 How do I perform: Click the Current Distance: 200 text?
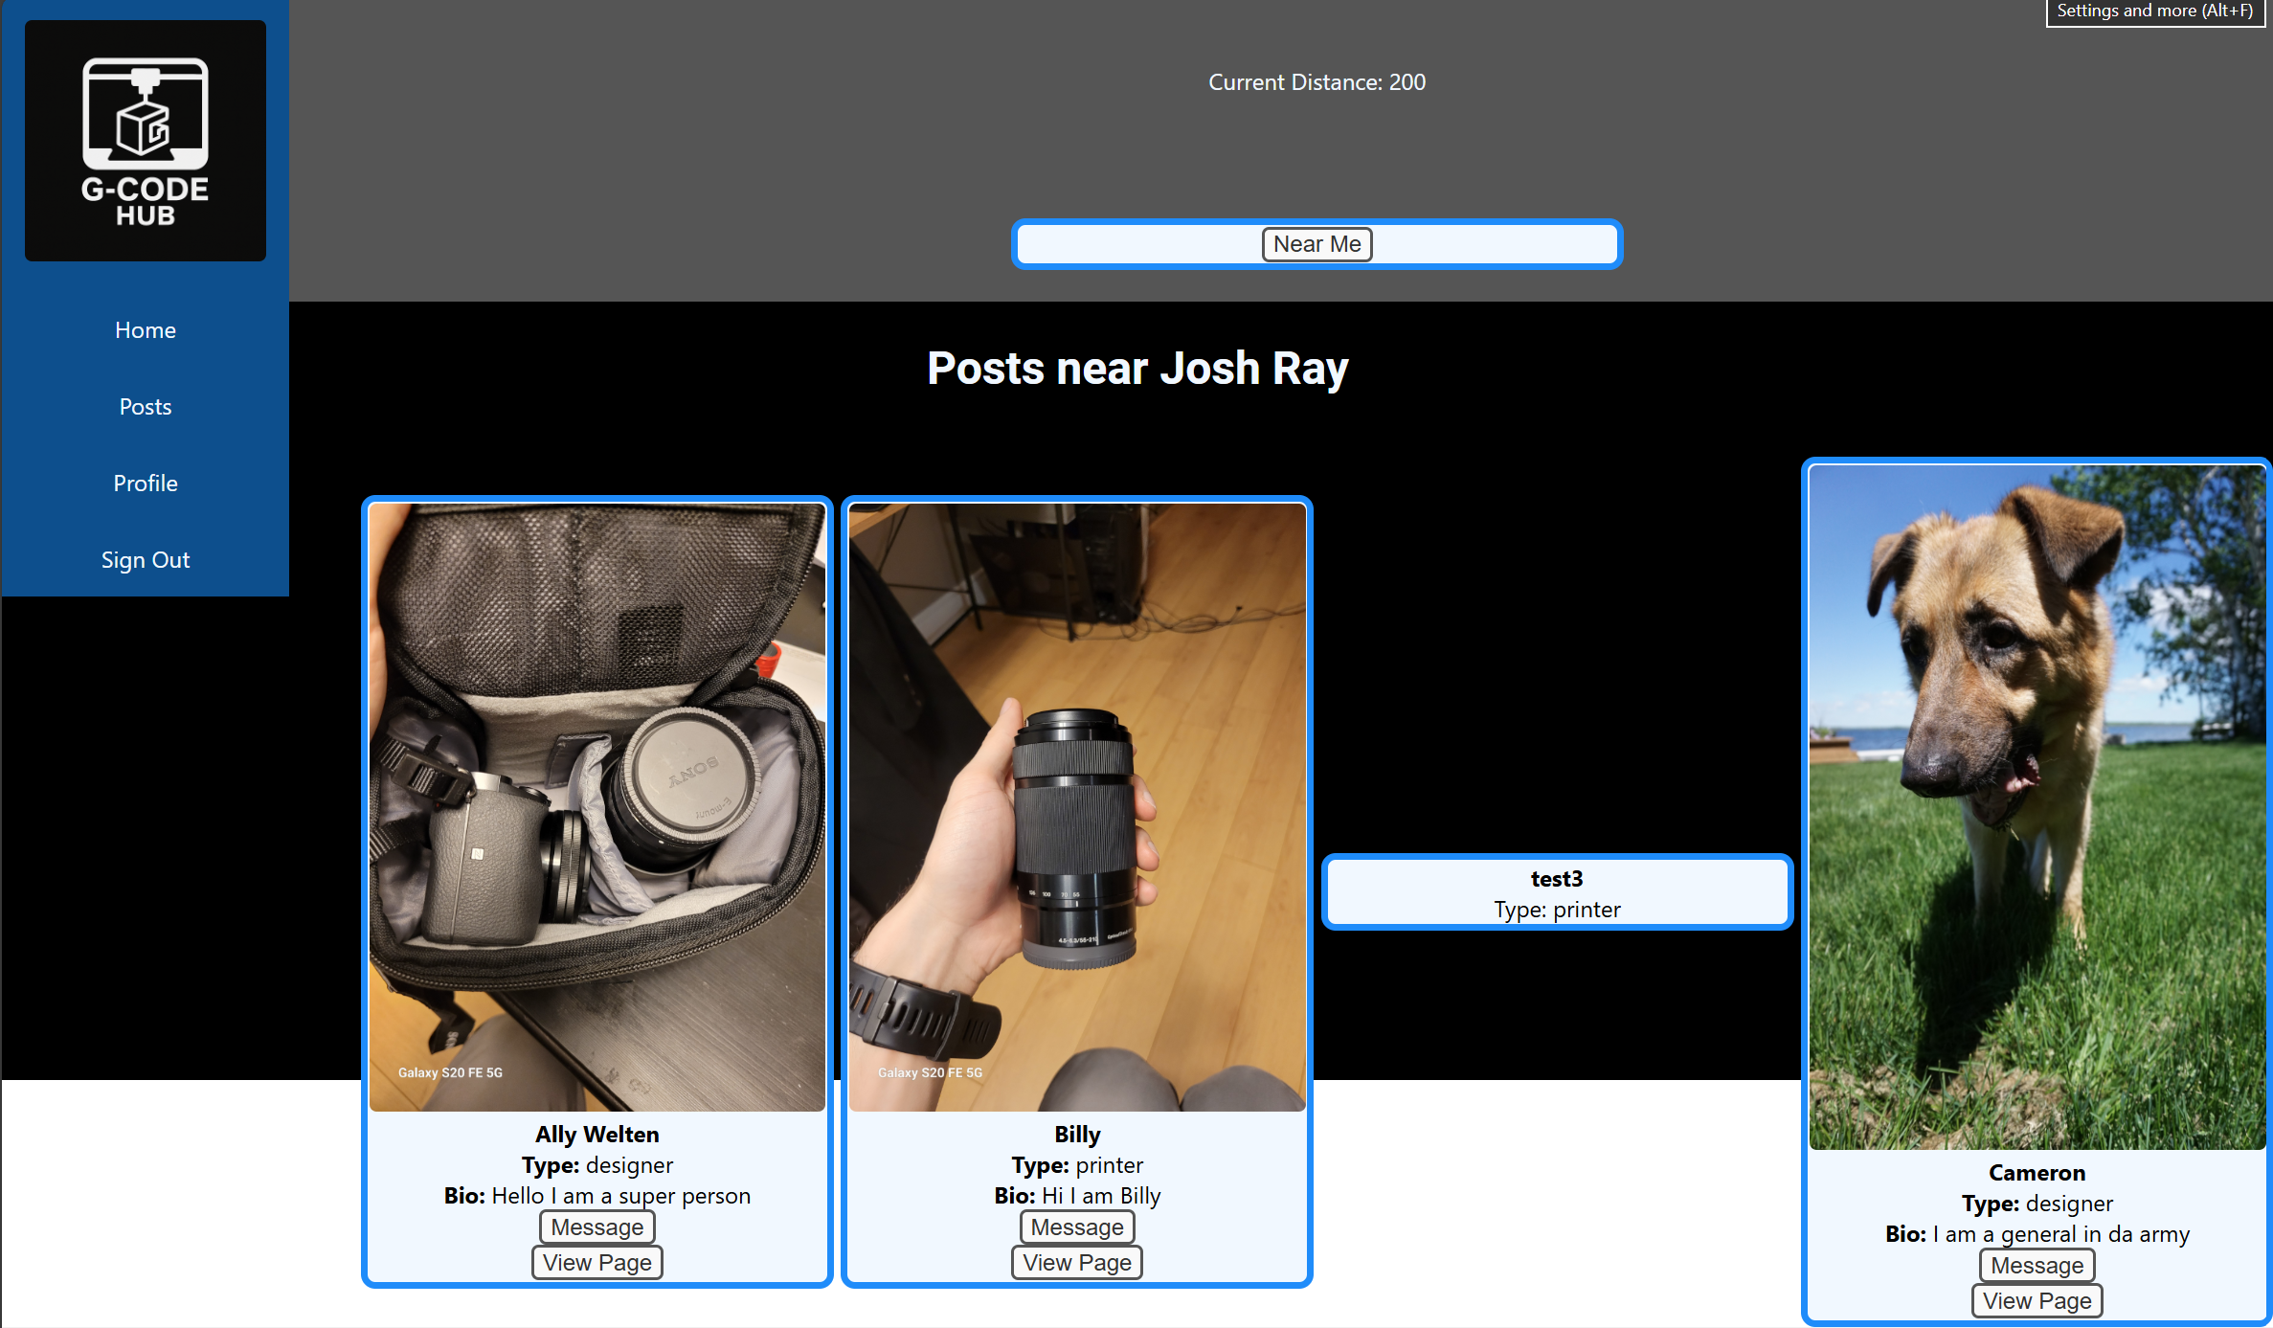(x=1317, y=82)
